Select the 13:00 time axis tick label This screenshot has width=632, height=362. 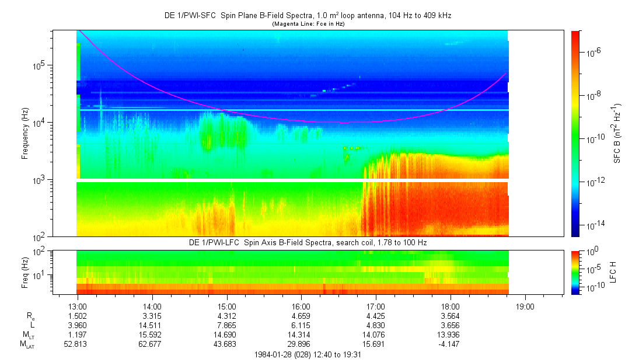click(x=78, y=306)
